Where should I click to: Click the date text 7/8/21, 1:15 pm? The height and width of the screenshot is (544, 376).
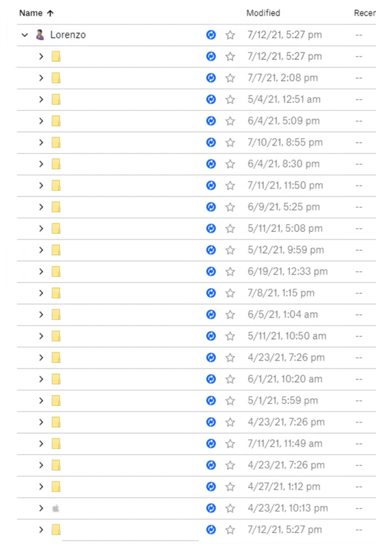pyautogui.click(x=281, y=293)
